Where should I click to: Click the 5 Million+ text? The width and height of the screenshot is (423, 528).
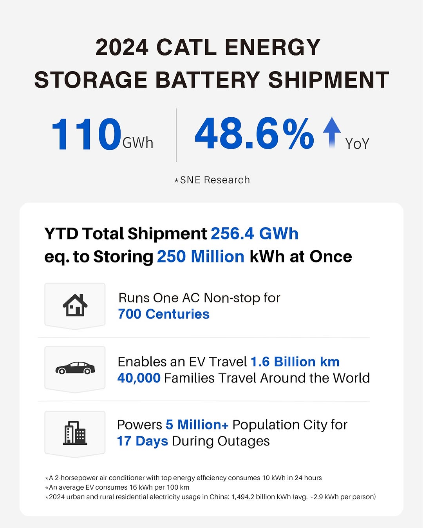(x=197, y=425)
